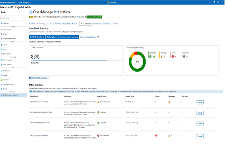Open Details for Infrastructure Lock Policy
This screenshot has width=227, height=164.
200,102
